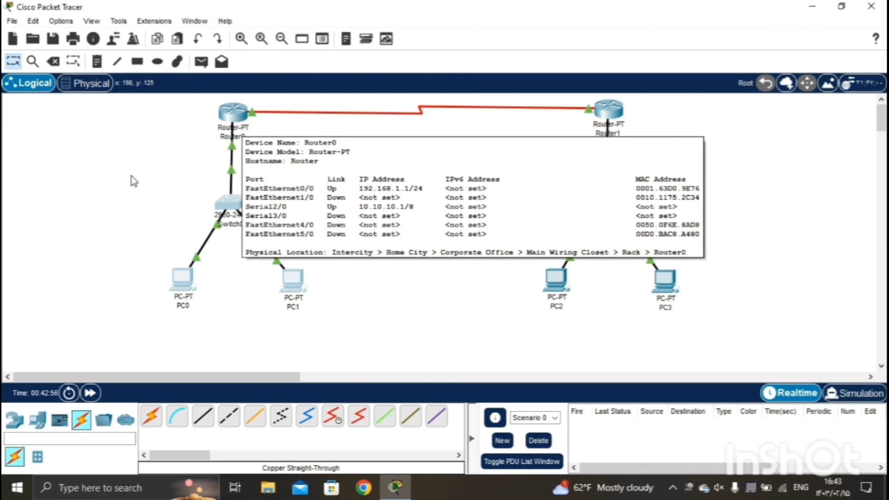Screen dimensions: 889x500
Task: Click the Copy toolbar icon
Action: pyautogui.click(x=157, y=39)
